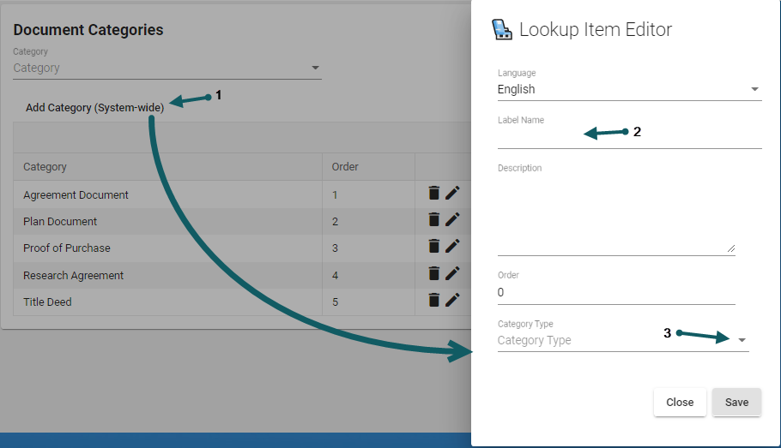Edit the Title Deed category
The height and width of the screenshot is (448, 781).
(x=452, y=300)
